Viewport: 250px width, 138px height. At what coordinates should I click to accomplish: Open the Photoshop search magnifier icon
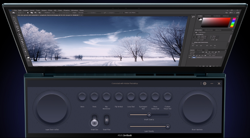[x=227, y=13]
